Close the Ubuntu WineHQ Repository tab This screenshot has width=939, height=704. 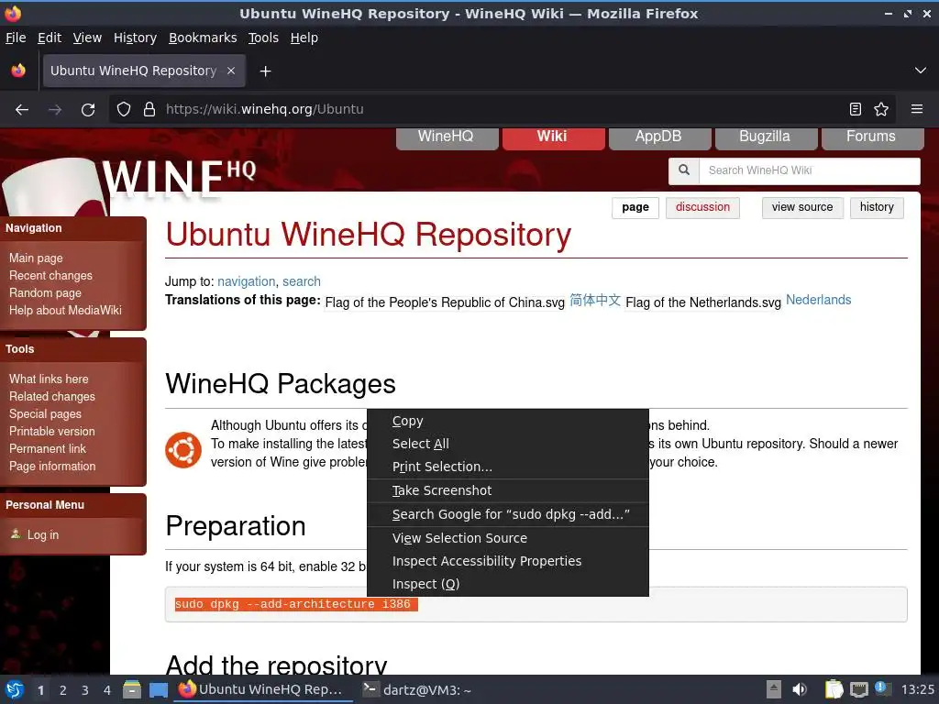(231, 71)
